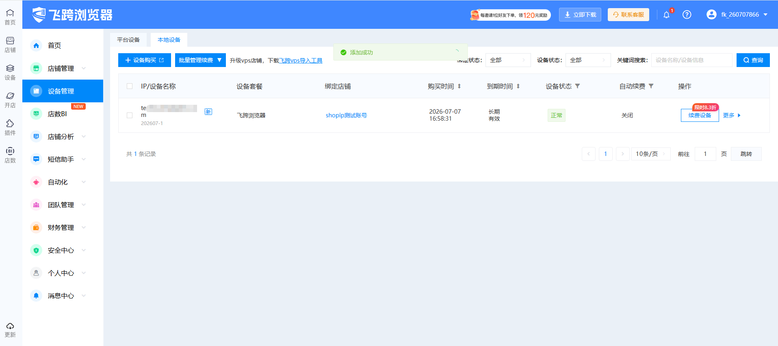Filter 设备状态 column with funnel icon
This screenshot has height=346, width=778.
(577, 86)
